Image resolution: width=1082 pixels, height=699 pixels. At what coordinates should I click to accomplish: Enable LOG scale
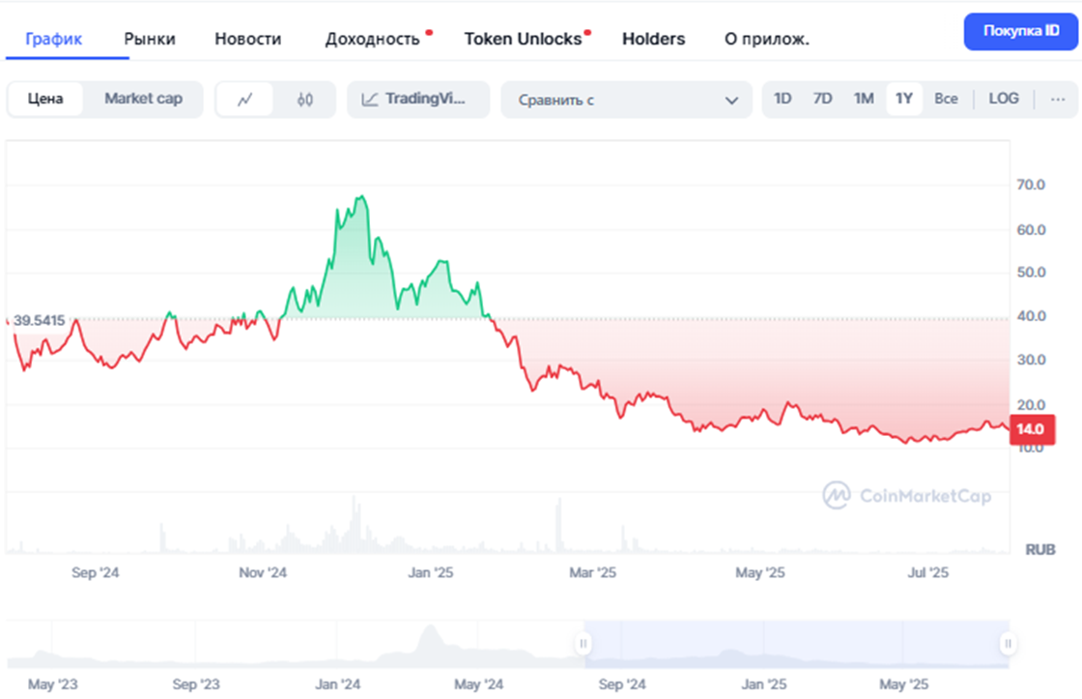1004,99
